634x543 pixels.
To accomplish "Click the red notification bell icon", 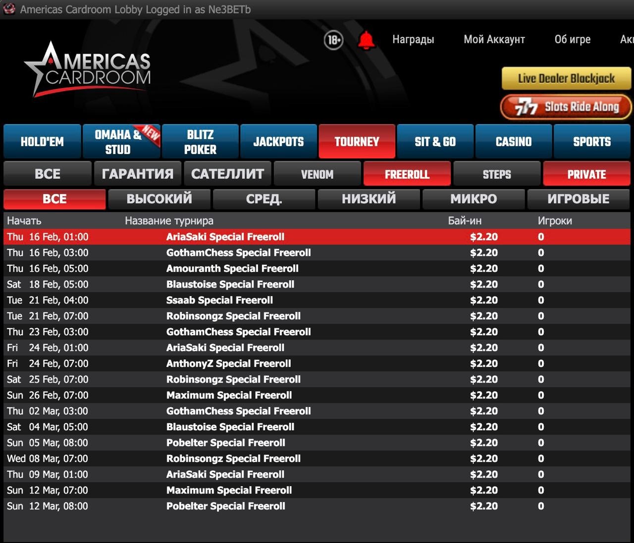I will 366,40.
